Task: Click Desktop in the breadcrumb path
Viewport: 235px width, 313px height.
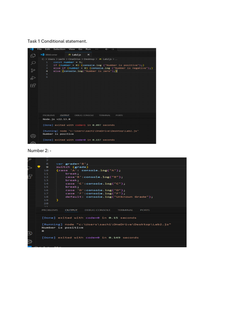Action: (x=89, y=59)
